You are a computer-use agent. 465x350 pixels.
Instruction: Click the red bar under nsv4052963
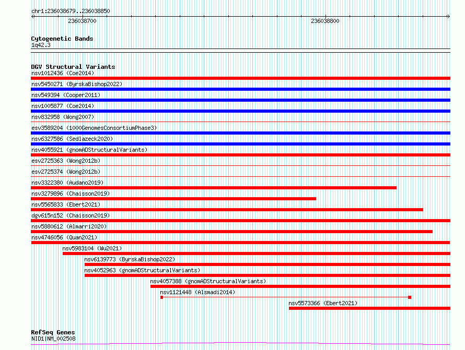(x=268, y=275)
